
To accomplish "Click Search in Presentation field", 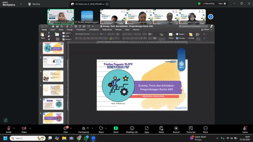I will [x=193, y=26].
